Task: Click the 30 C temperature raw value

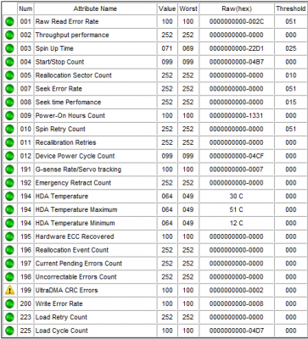Action: tap(236, 197)
